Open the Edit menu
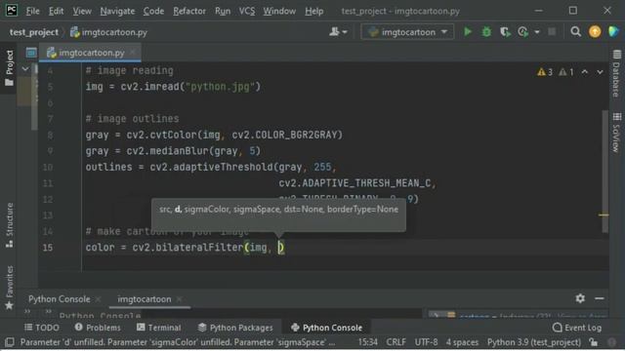Screen dimensions: 625x351 point(56,11)
